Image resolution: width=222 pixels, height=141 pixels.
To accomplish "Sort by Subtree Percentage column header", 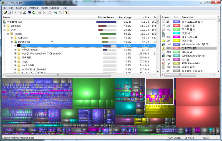I will (x=107, y=17).
